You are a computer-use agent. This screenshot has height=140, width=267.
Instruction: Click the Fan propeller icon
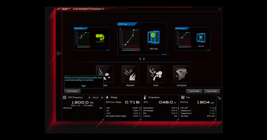tap(183, 97)
